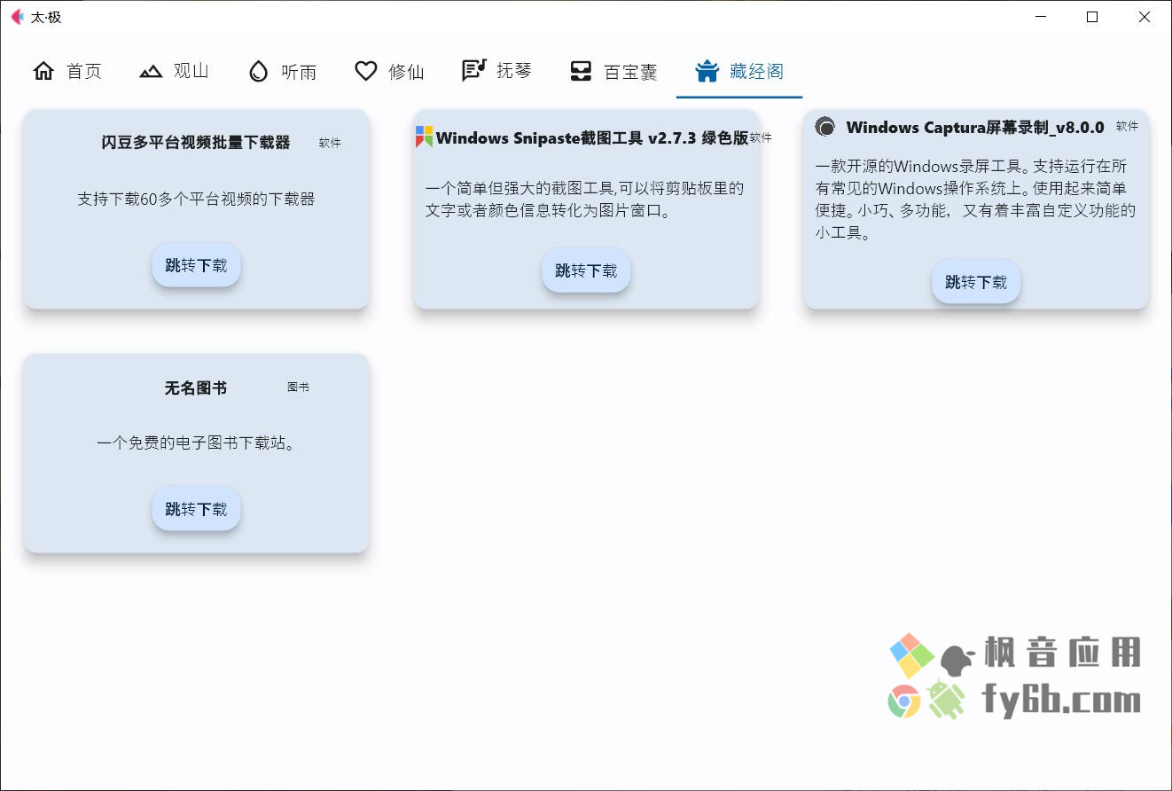This screenshot has height=791, width=1172.
Task: Open the 修仙 tab
Action: pyautogui.click(x=390, y=71)
